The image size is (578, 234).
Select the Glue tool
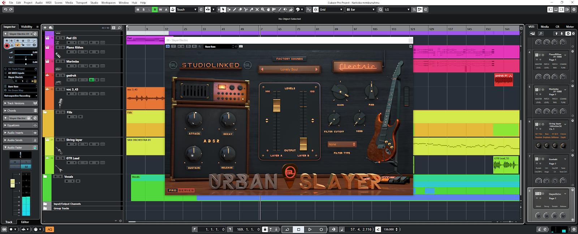251,10
